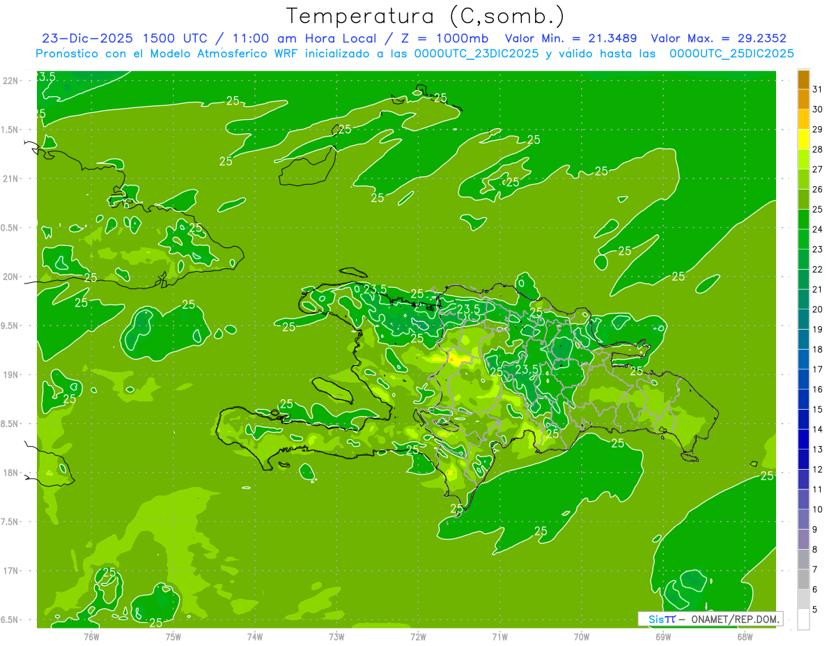Click the '71W' longitude label
836x646 pixels.
pyautogui.click(x=500, y=636)
